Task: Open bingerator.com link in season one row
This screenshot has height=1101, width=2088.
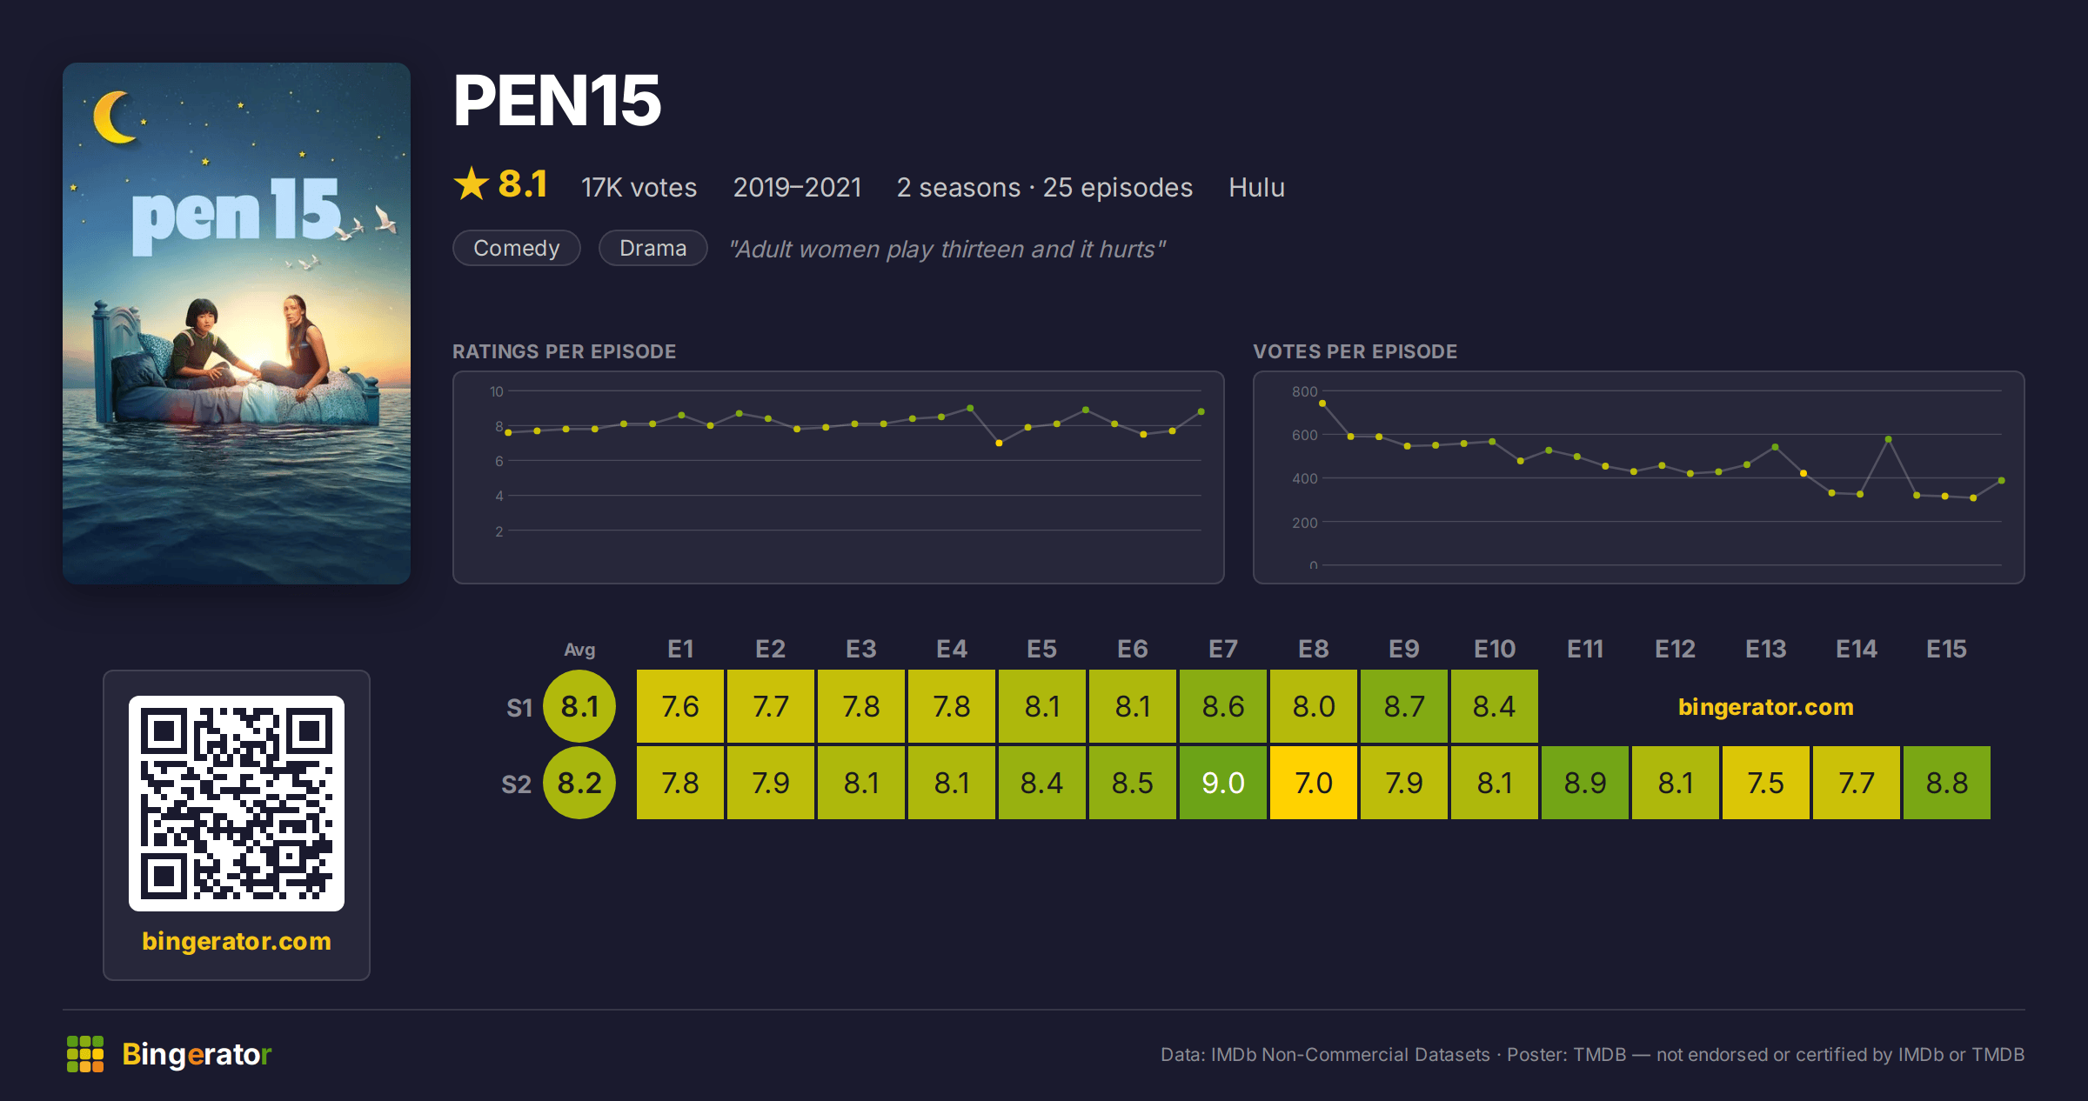Action: click(1766, 707)
